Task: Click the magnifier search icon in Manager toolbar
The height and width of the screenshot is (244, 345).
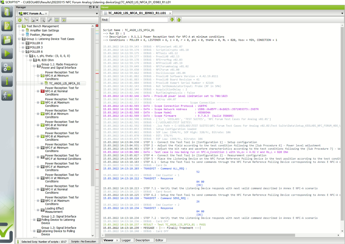Action: (43, 20)
